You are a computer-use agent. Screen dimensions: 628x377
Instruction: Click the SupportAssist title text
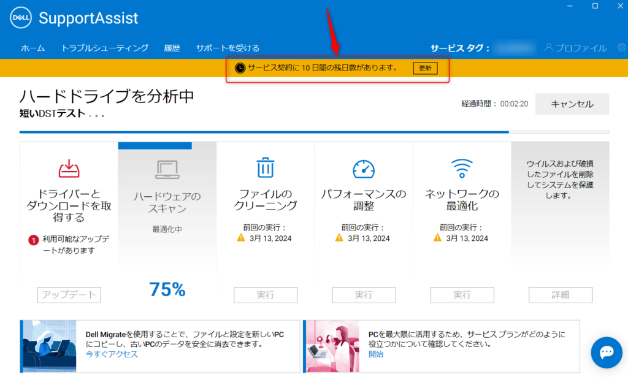pos(88,18)
